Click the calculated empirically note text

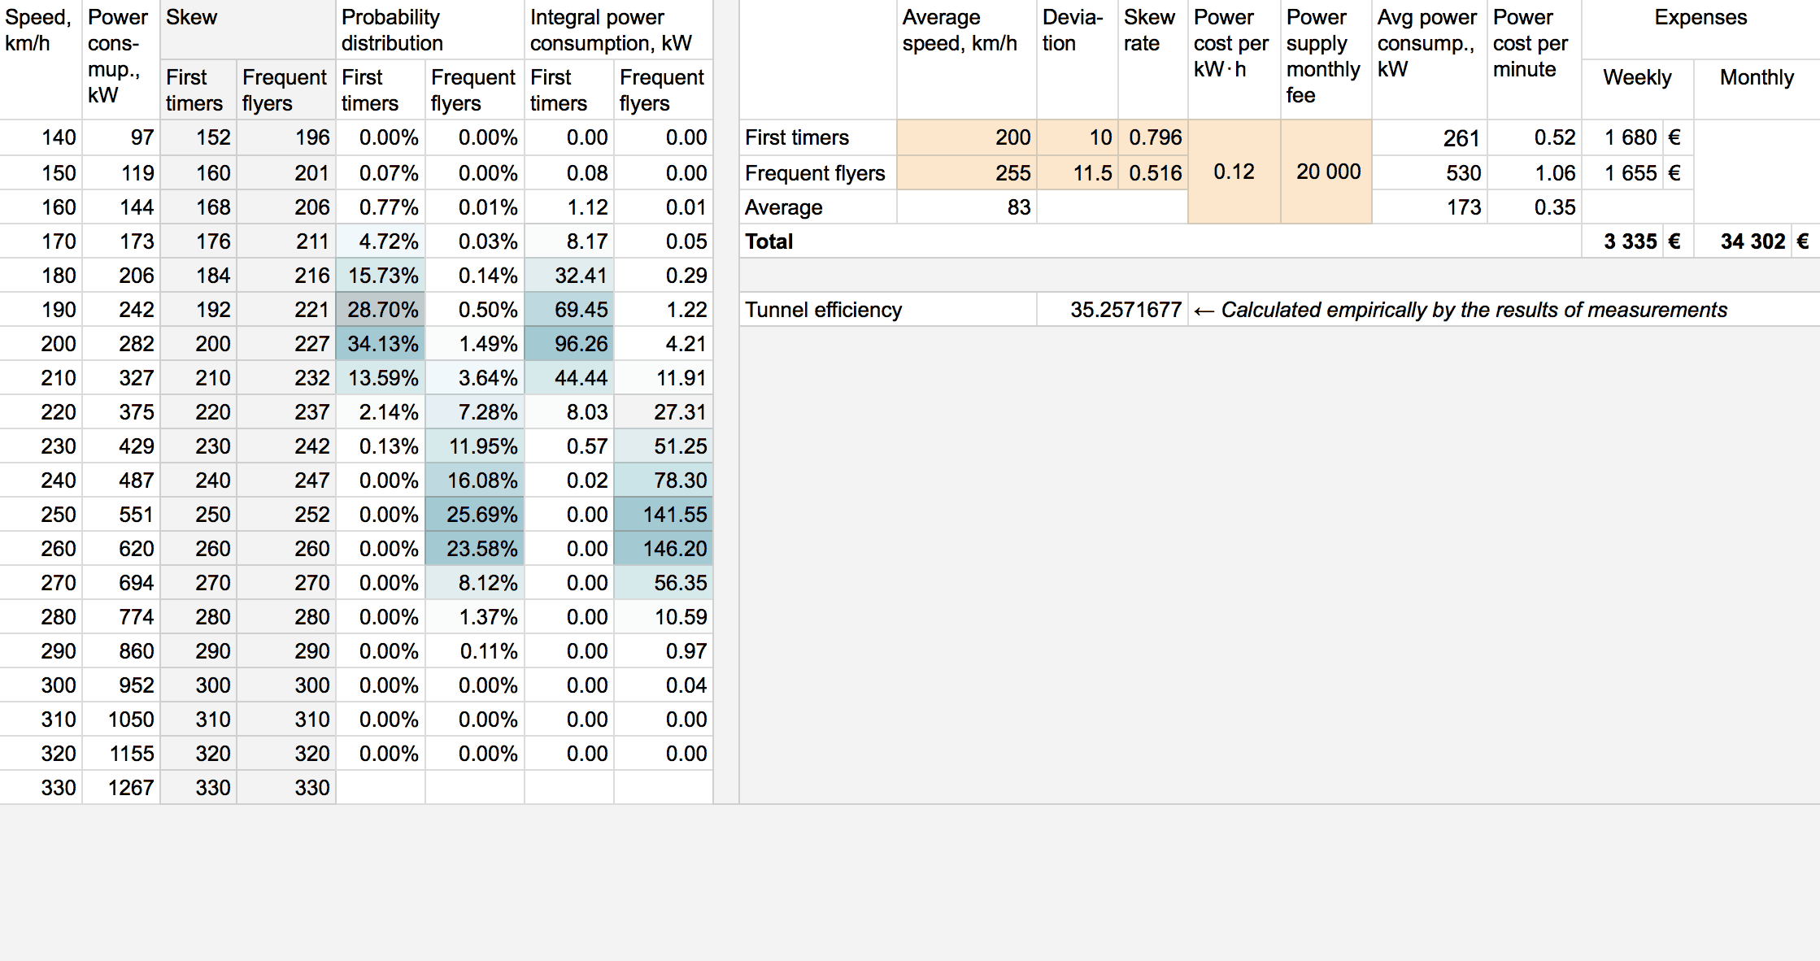tap(1461, 310)
